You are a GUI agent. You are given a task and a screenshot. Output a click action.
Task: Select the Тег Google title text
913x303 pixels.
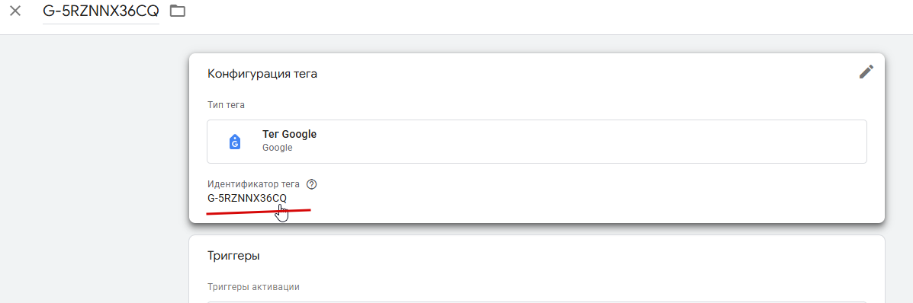289,134
